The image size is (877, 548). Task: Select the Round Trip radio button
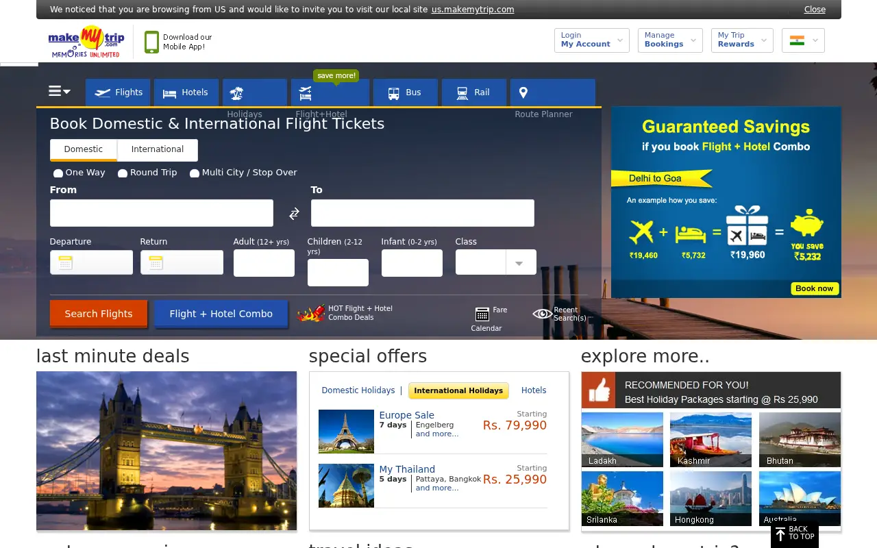pyautogui.click(x=123, y=173)
